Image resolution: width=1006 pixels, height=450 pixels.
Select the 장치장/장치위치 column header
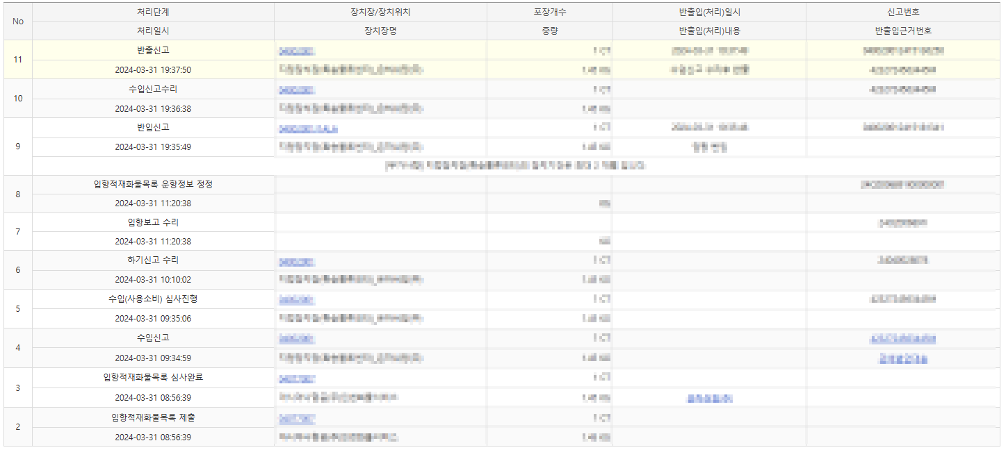(380, 12)
